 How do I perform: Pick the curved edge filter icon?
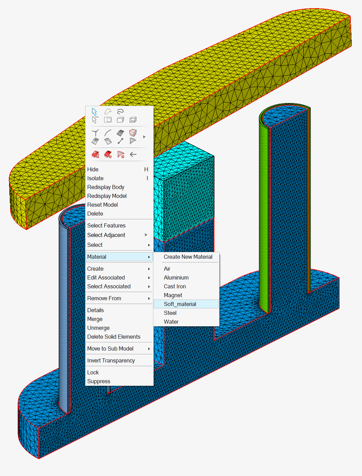(108, 133)
